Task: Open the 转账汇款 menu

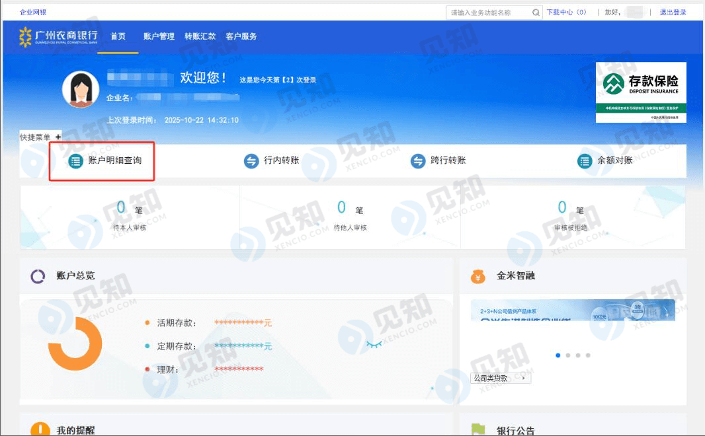Action: click(x=200, y=36)
